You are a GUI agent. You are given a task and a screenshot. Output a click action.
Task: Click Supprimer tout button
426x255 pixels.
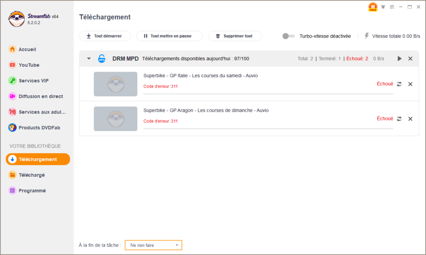pyautogui.click(x=235, y=36)
